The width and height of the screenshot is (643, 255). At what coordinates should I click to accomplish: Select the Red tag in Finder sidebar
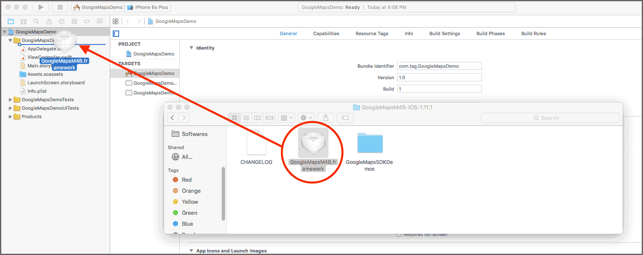[182, 180]
